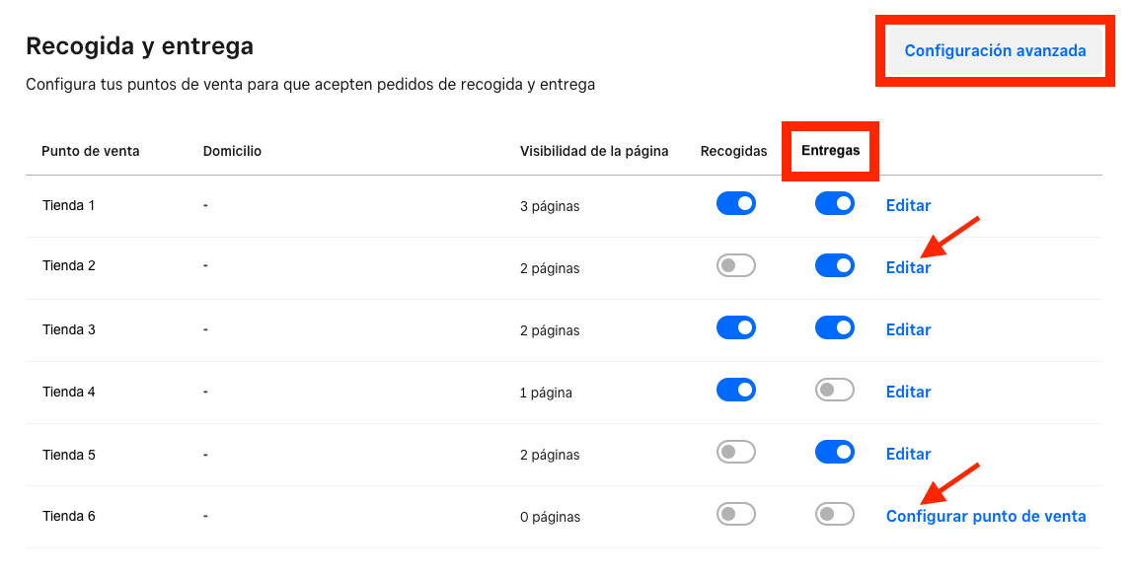The image size is (1132, 574).
Task: Click Editar link for Tienda 1
Action: [x=908, y=205]
